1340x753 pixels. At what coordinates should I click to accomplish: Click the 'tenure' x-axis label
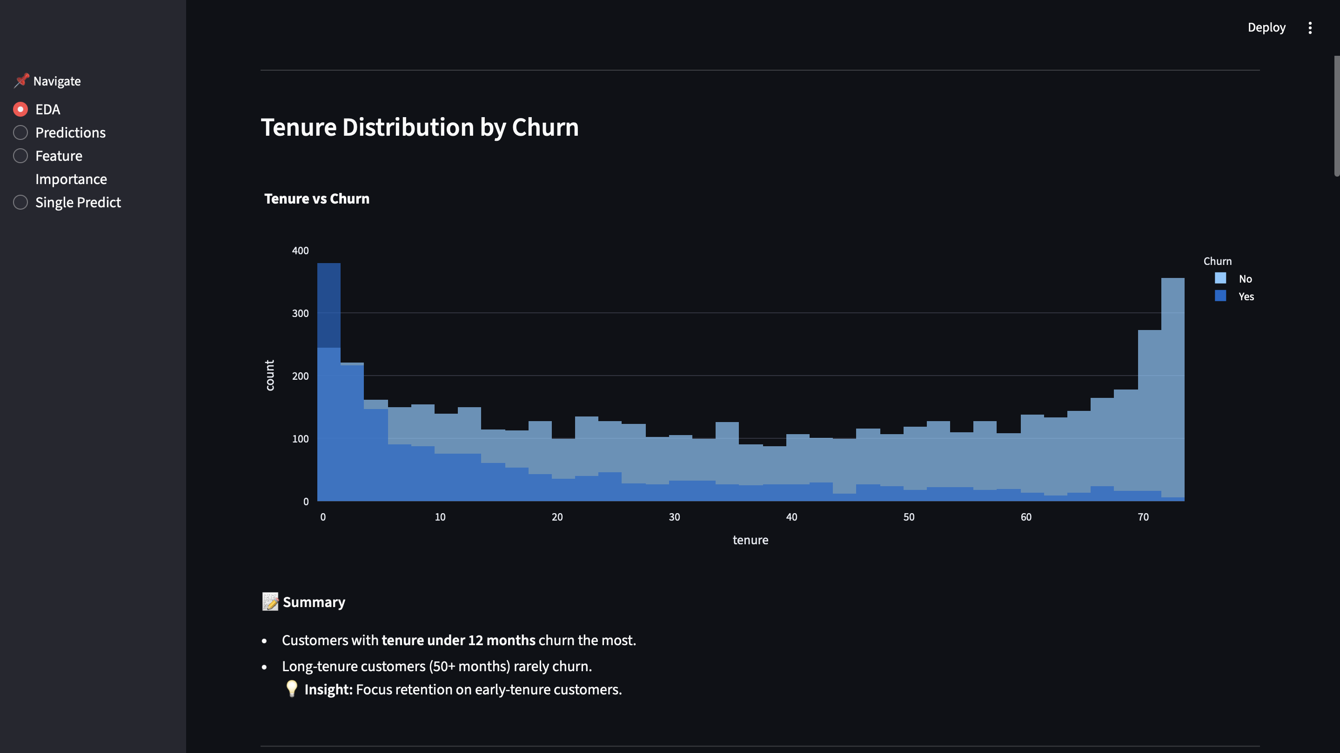point(750,540)
